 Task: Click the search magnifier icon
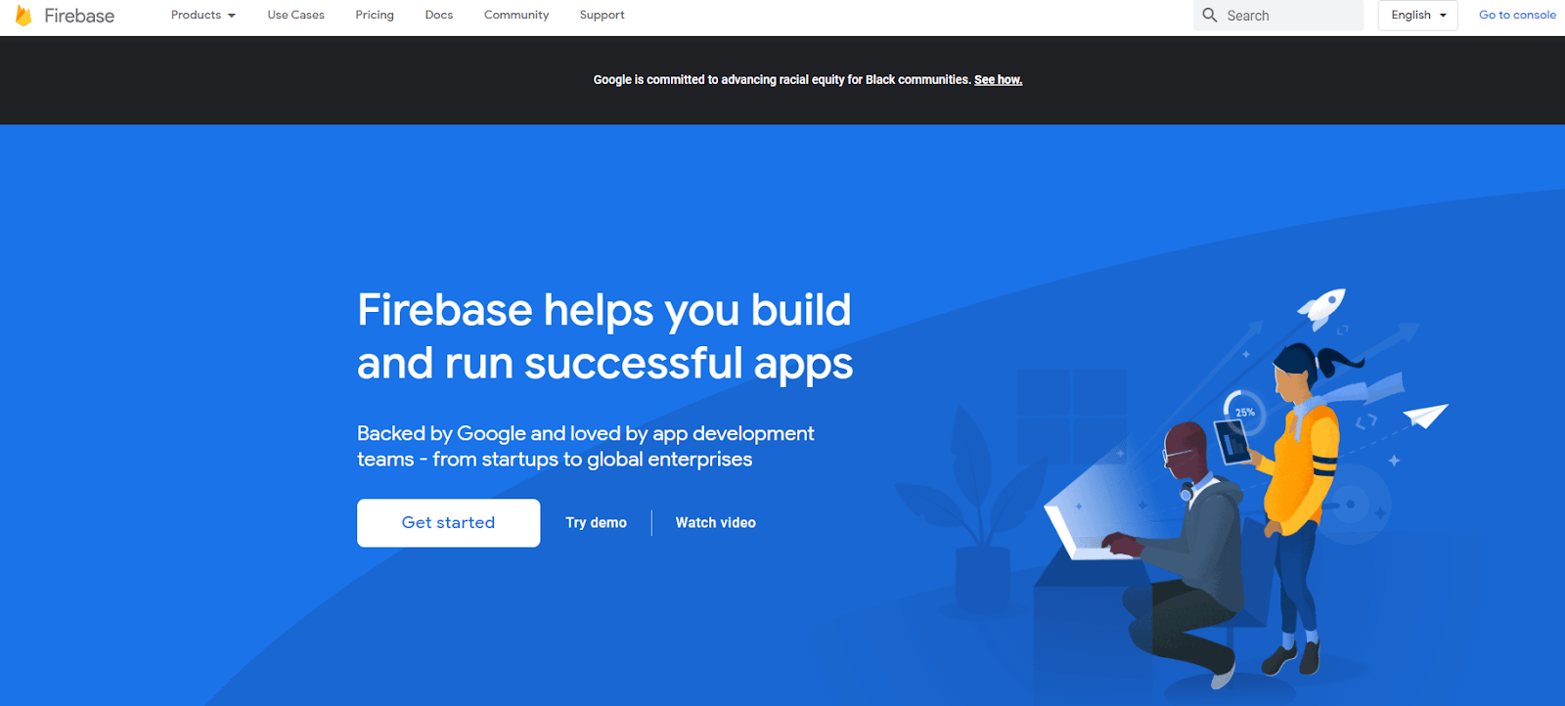pos(1210,16)
